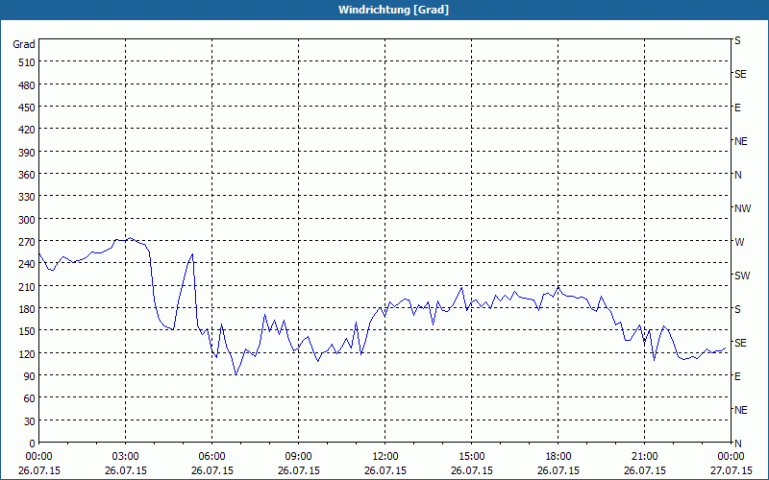769x480 pixels.
Task: Select the 330 value on the left axis
Action: [27, 198]
